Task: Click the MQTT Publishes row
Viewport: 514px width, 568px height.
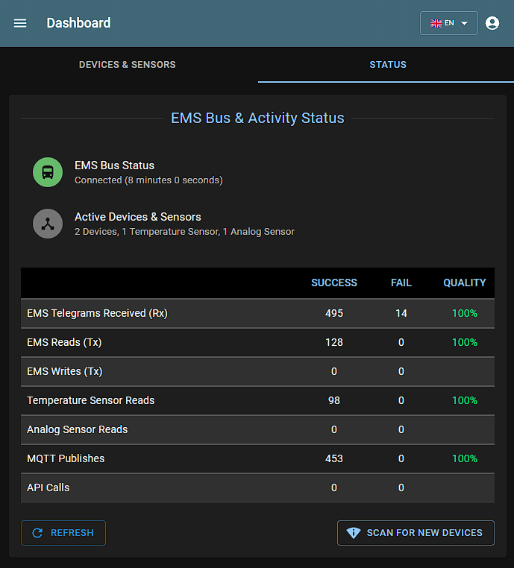Action: click(x=257, y=458)
